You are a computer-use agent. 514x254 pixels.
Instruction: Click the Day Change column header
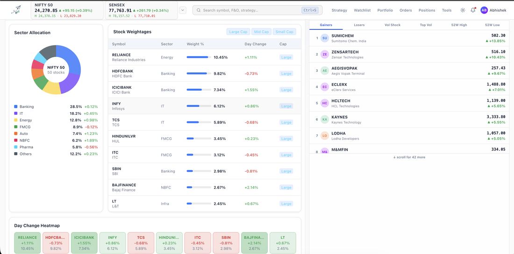pos(255,44)
